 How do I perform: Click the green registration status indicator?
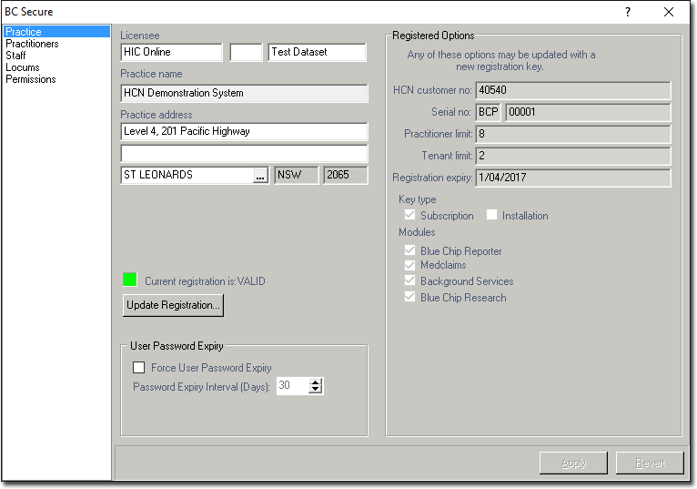[x=129, y=280]
